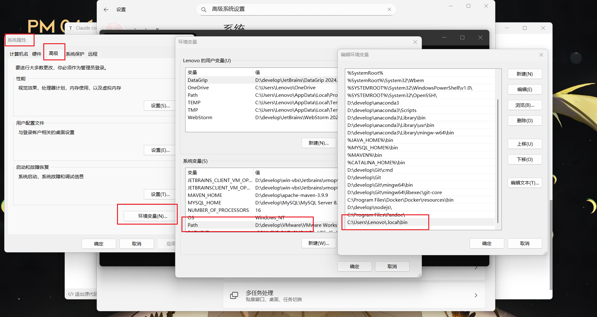Open performance 设置(S)... button
597x317 pixels.
pos(160,106)
